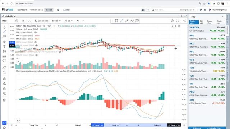
Task: Open VNINDEX from the watchlist
Action: tap(207, 29)
